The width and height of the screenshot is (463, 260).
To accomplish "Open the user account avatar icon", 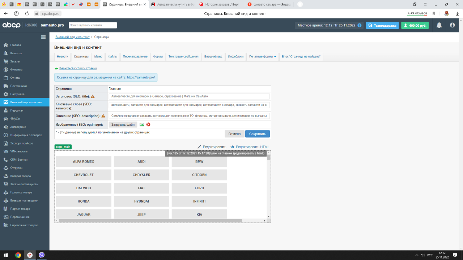I will [x=452, y=25].
